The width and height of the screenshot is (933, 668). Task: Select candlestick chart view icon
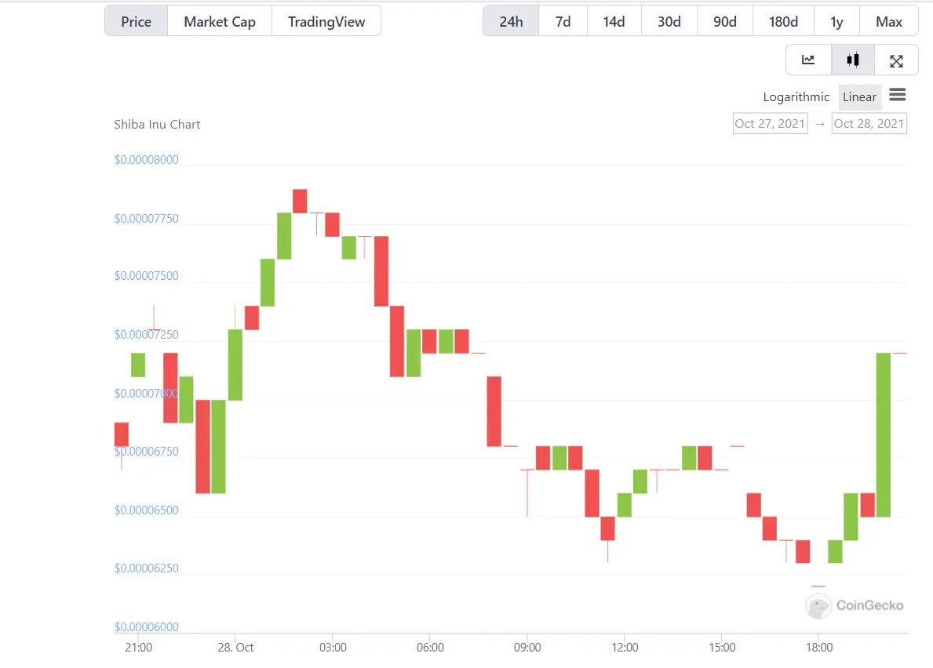[853, 60]
